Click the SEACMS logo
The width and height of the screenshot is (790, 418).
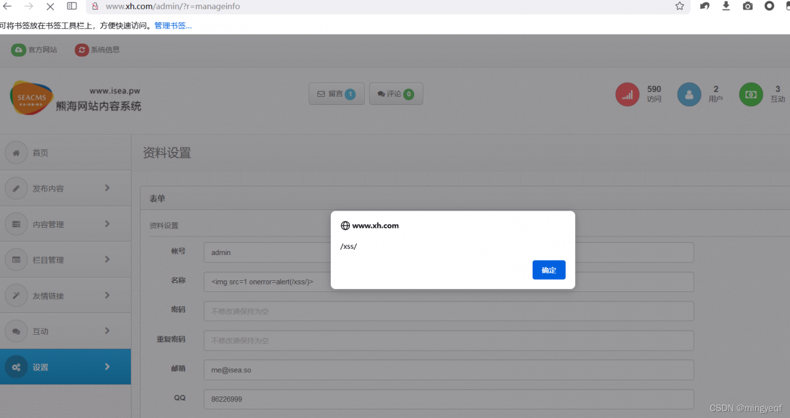point(31,98)
